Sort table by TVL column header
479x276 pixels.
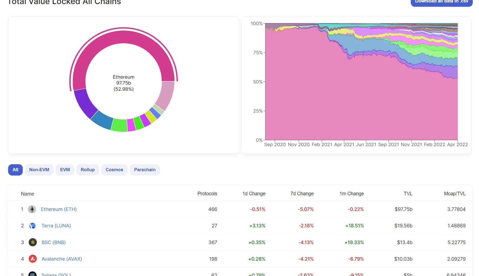(x=408, y=194)
